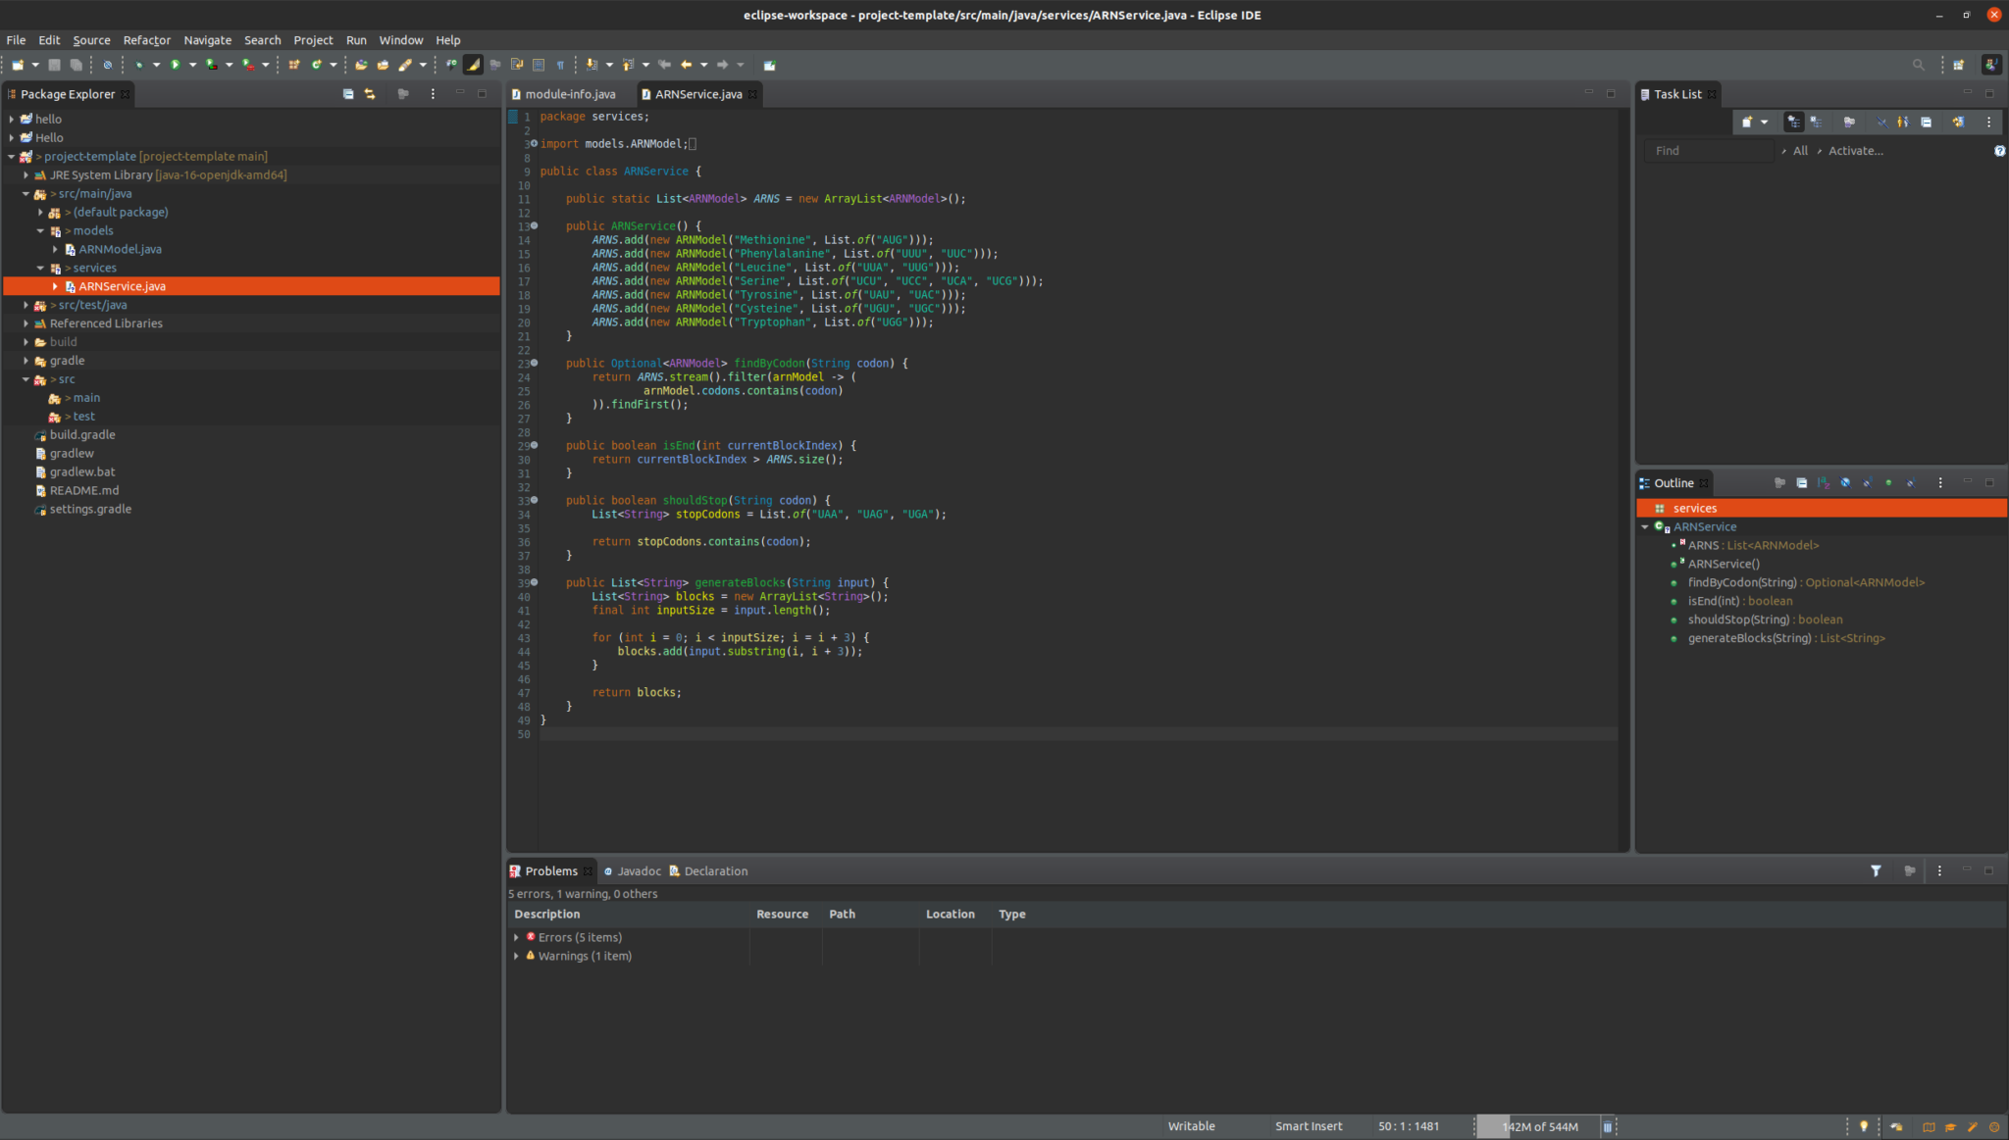The width and height of the screenshot is (2009, 1140).
Task: Switch to module-info.java editor tab
Action: [x=569, y=94]
